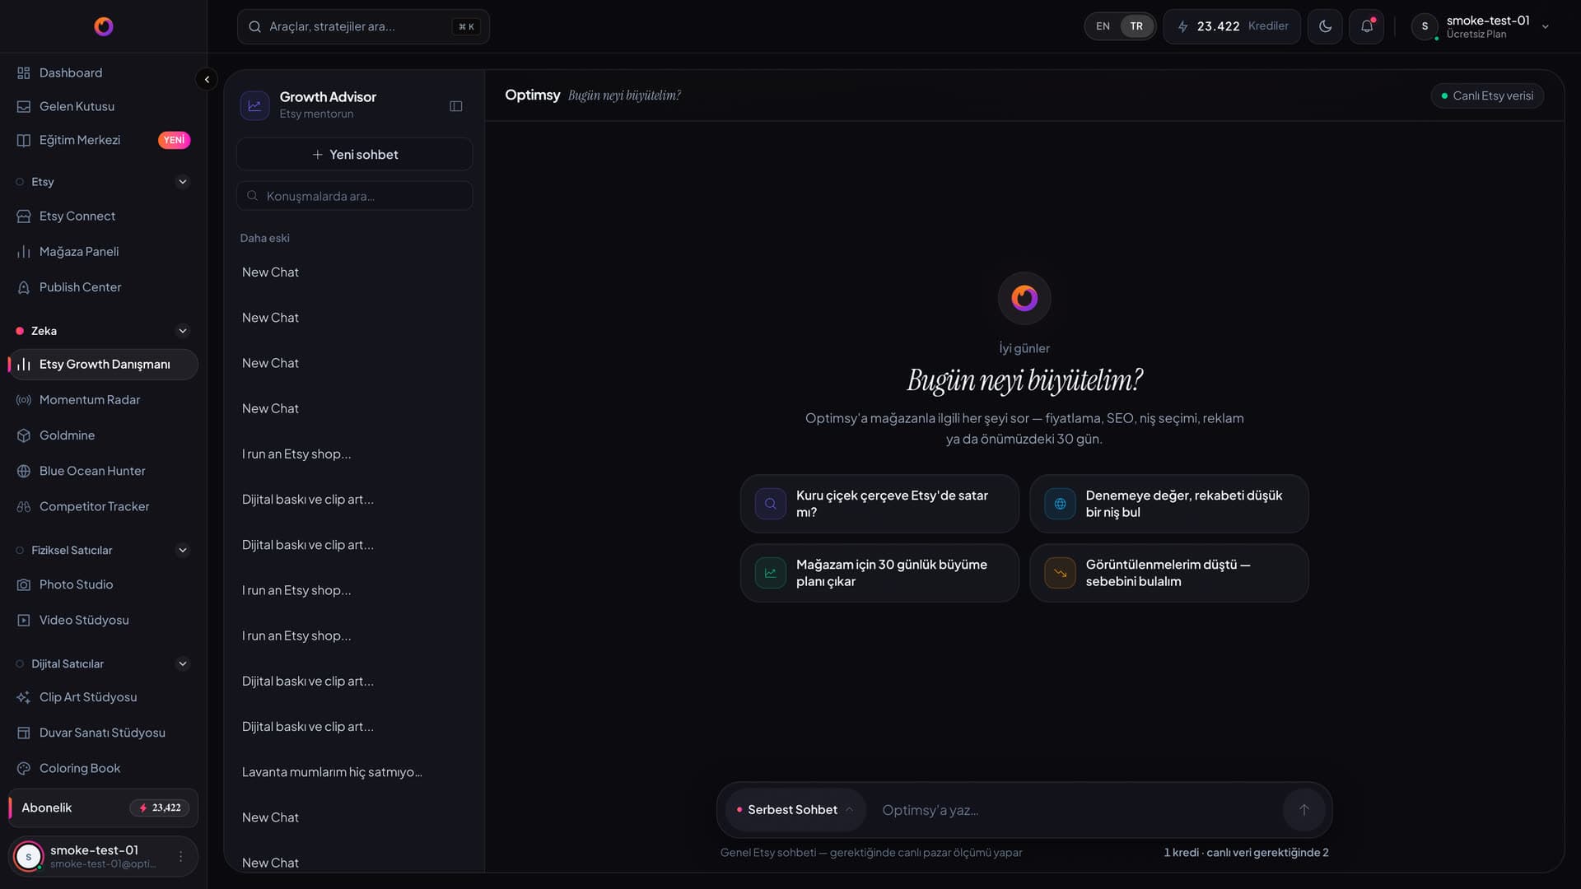Screen dimensions: 1581x889
Task: Switch language to TR
Action: [x=1136, y=26]
